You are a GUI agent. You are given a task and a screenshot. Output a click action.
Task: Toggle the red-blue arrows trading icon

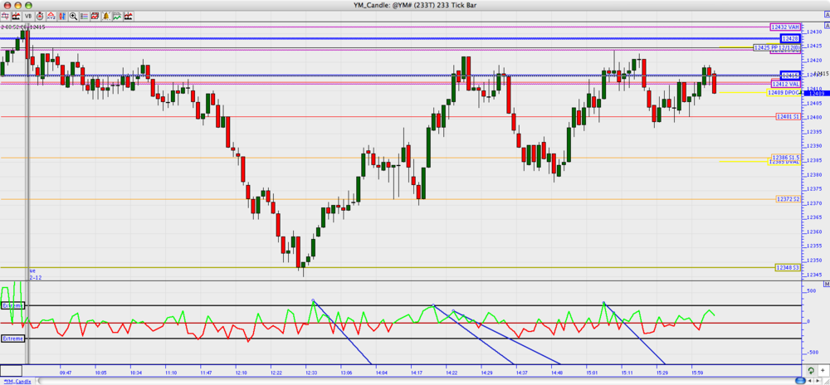coord(62,17)
